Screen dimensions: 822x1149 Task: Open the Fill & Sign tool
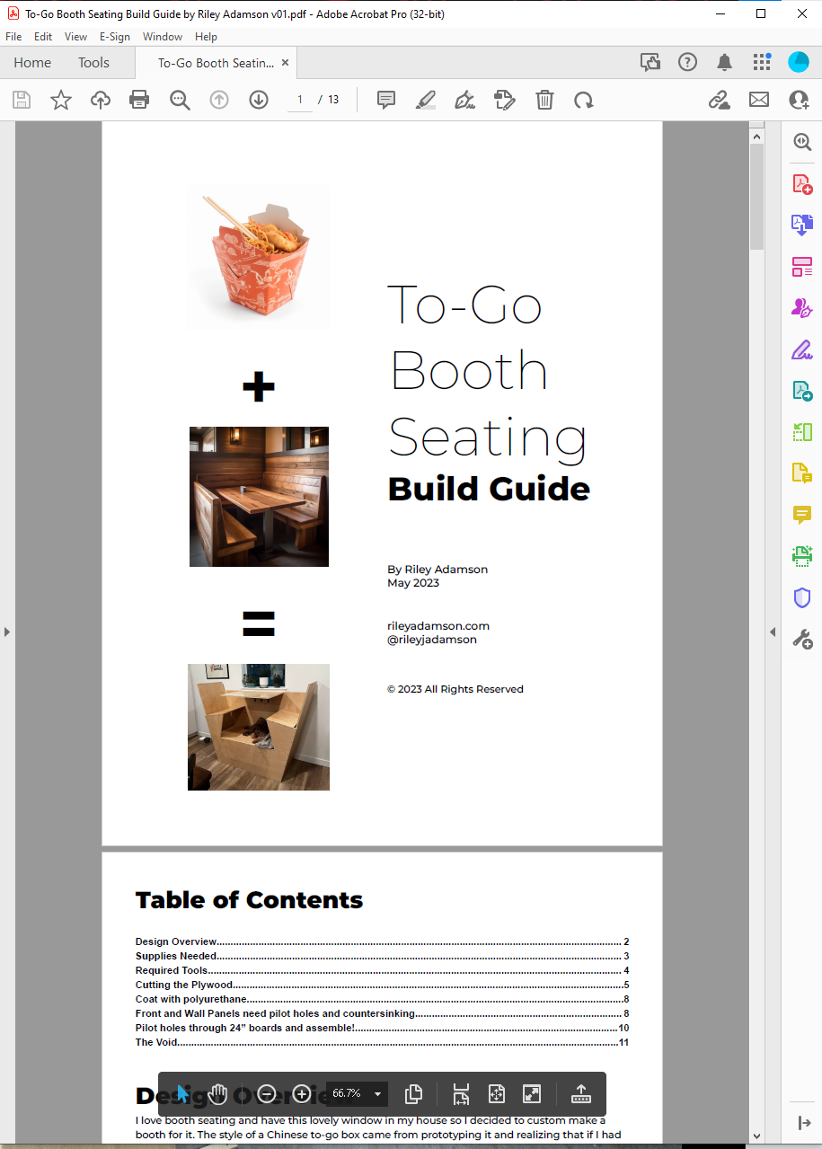tap(801, 349)
